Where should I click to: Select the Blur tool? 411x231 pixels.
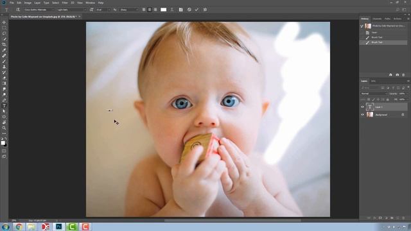point(4,89)
